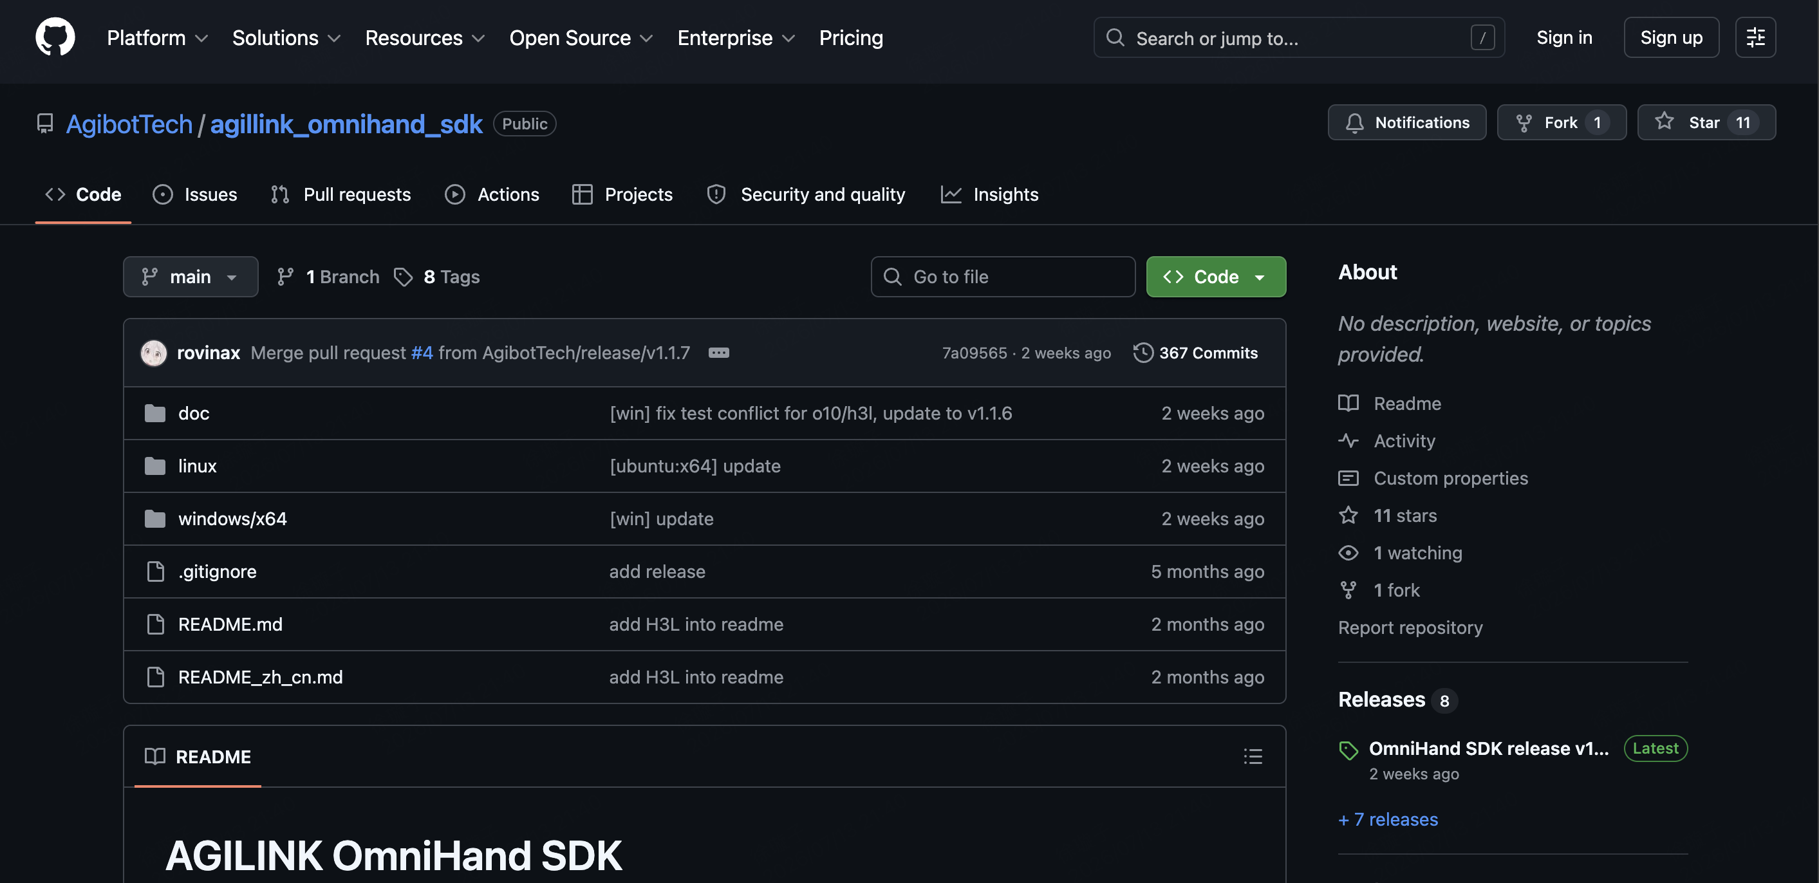Expand the main branch dropdown
Viewport: 1819px width, 883px height.
click(191, 277)
